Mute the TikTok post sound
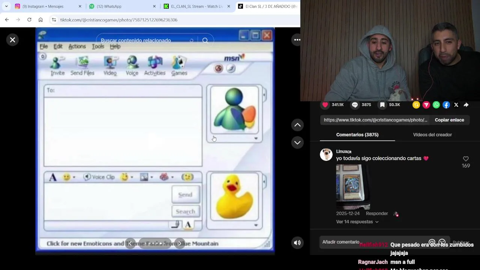This screenshot has height=270, width=480. [297, 243]
